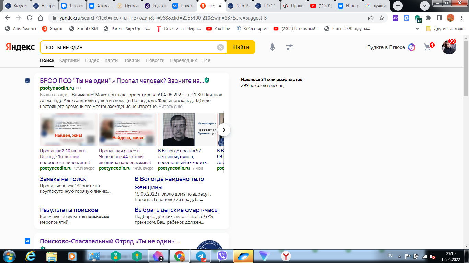Click the browser back arrow
Image resolution: width=469 pixels, height=263 pixels.
click(8, 18)
